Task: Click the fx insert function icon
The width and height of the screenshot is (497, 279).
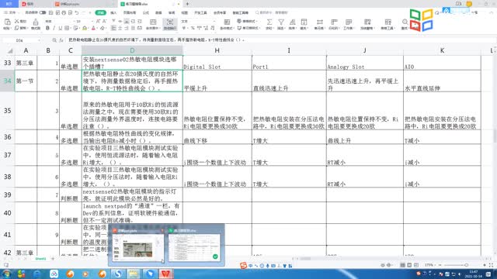Action: 61,40
